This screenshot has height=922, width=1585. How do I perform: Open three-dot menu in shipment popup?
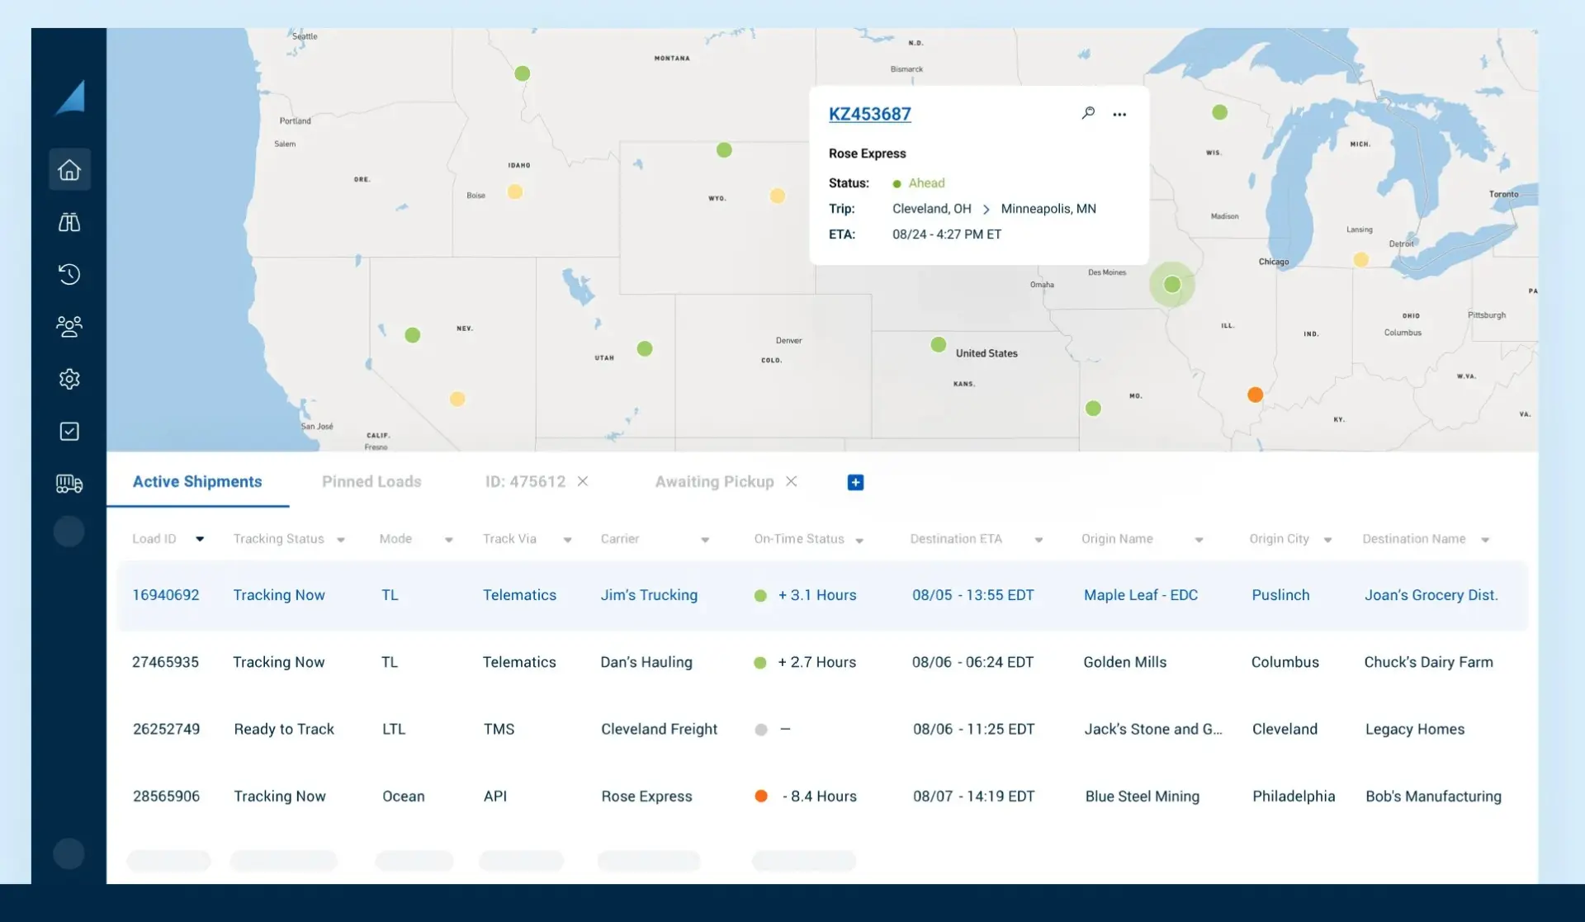click(1119, 115)
